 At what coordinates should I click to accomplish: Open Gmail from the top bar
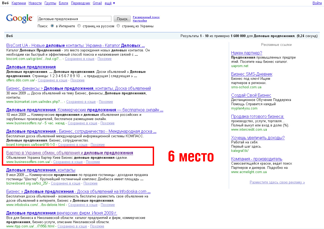pos(97,3)
